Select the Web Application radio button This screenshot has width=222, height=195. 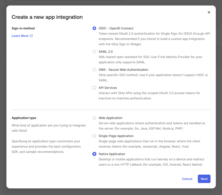click(94, 118)
